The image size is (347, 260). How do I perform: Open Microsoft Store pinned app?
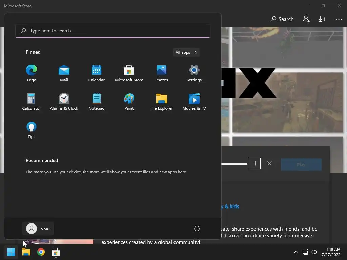point(129,73)
